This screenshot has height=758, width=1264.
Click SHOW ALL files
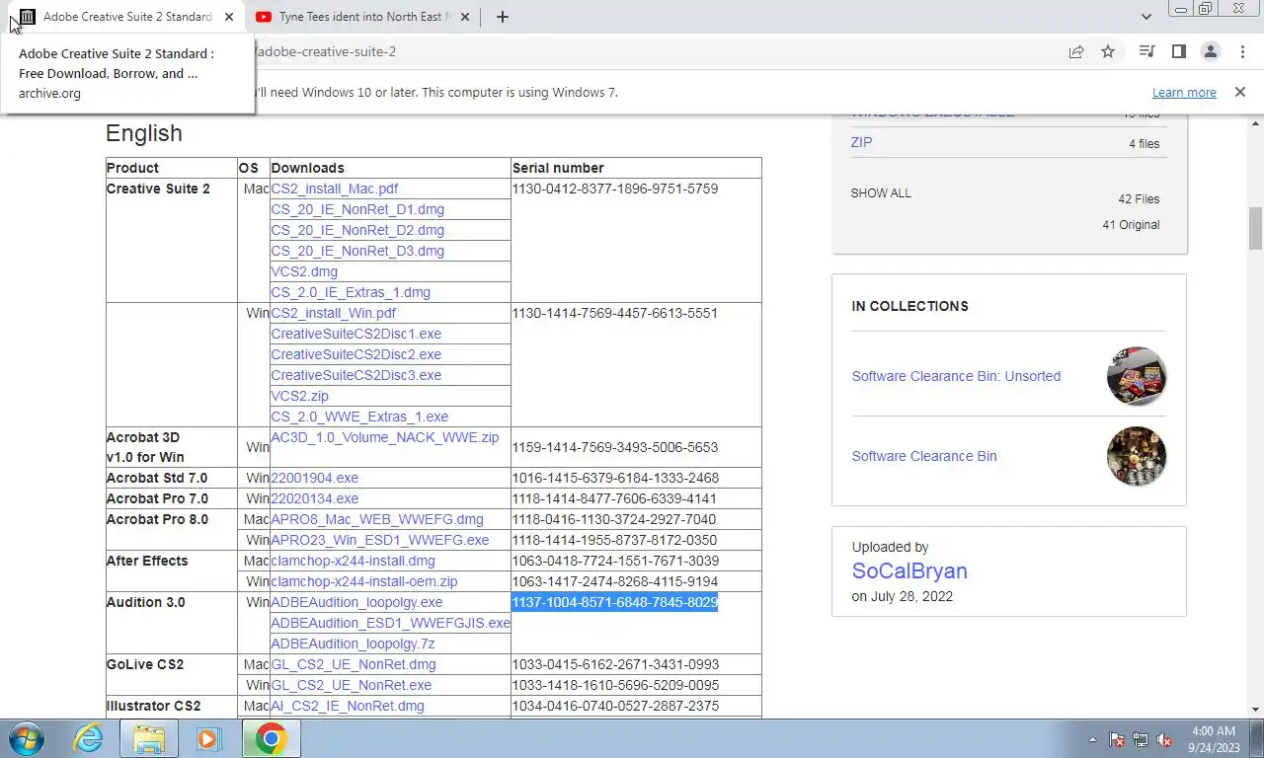(x=881, y=193)
